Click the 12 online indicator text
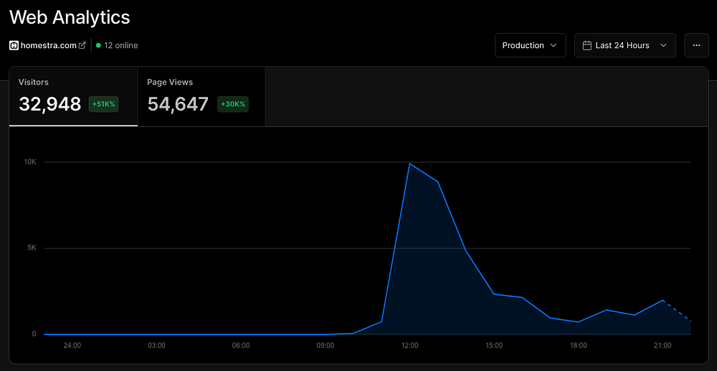The width and height of the screenshot is (717, 371). 120,45
